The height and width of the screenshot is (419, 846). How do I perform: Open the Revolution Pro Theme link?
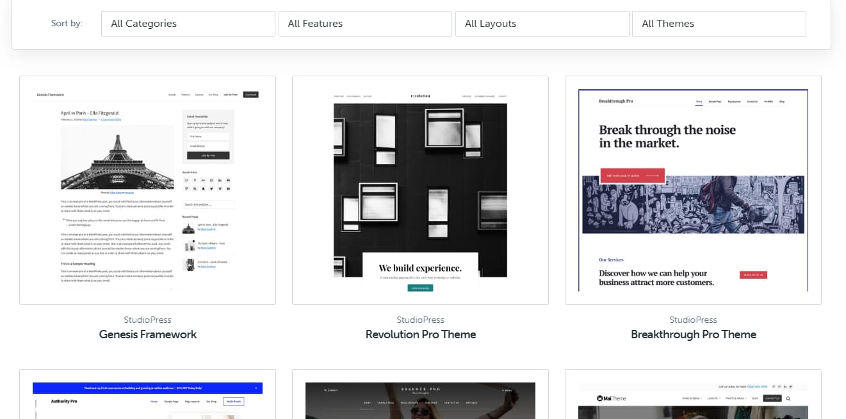pos(420,334)
